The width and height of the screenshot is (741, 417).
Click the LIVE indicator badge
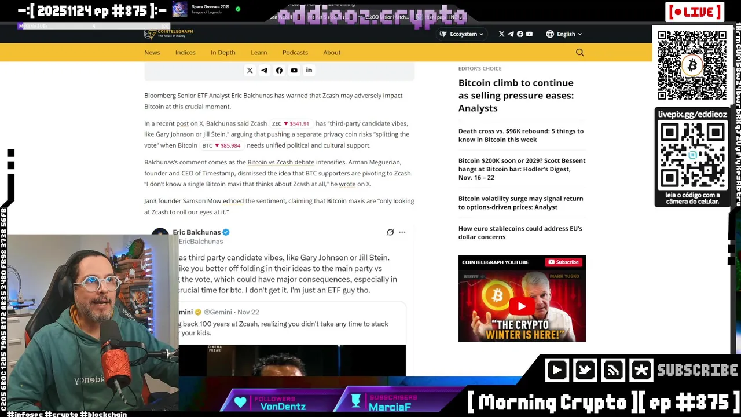[695, 12]
